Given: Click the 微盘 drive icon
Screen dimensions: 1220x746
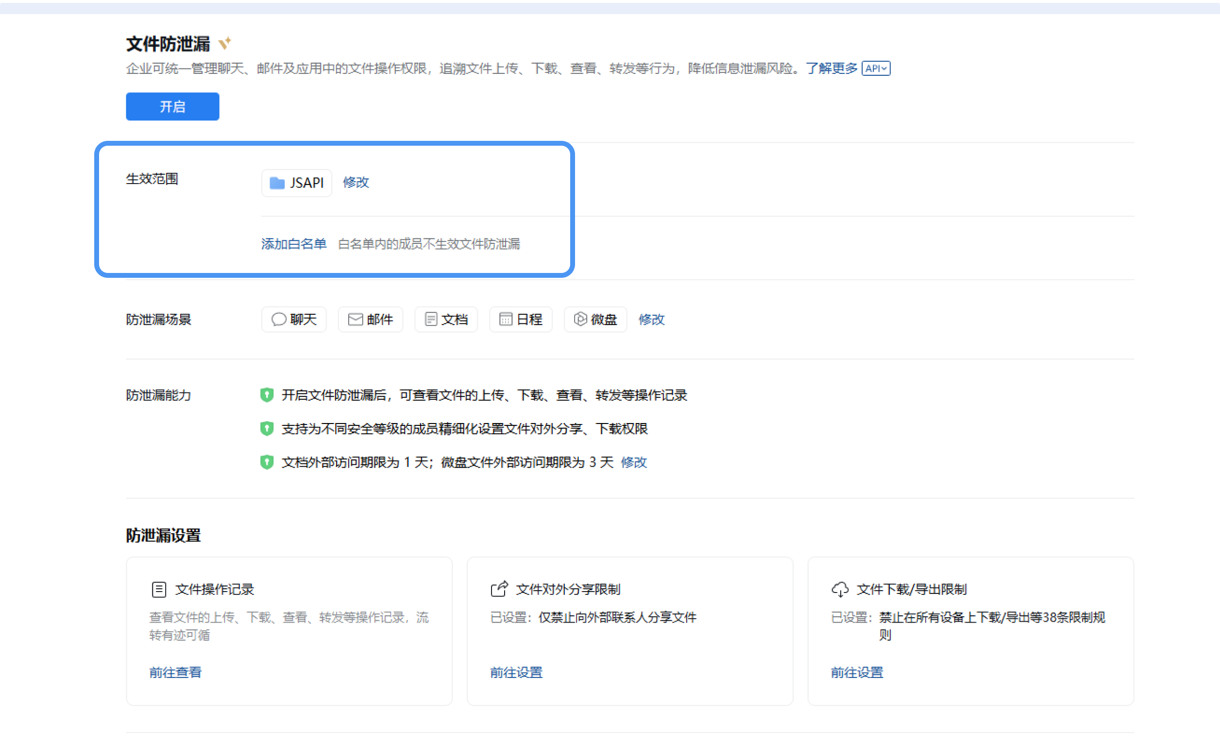Looking at the screenshot, I should click(580, 319).
